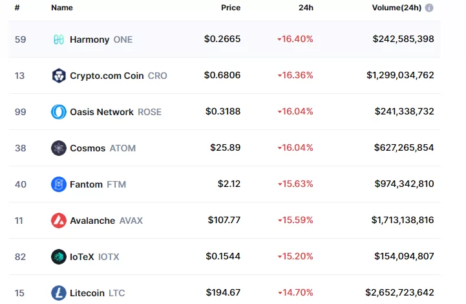This screenshot has height=304, width=466.
Task: Sort table by the Name column header
Action: [62, 8]
